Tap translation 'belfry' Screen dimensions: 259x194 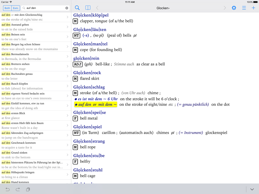(x=85, y=161)
